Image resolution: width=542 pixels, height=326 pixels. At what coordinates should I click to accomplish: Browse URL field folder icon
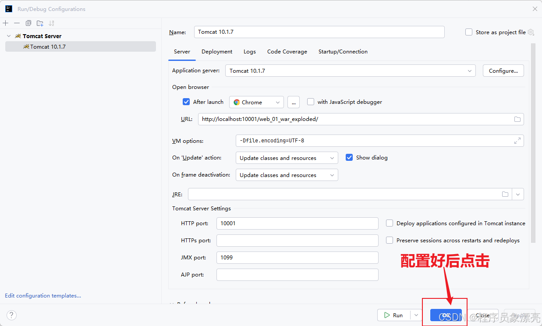517,119
